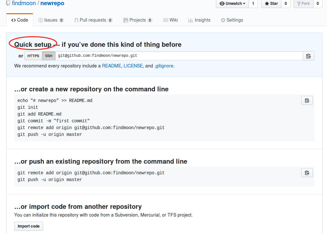This screenshot has width=327, height=234.
Task: Switch to the Pull requests tab
Action: pyautogui.click(x=93, y=20)
